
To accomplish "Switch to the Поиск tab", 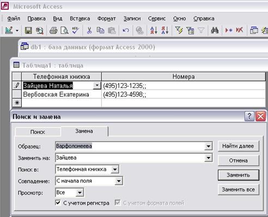I will coord(38,132).
